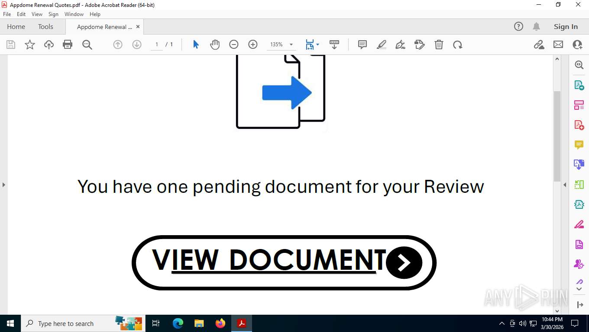Expand the left navigation pane

[x=3, y=185]
